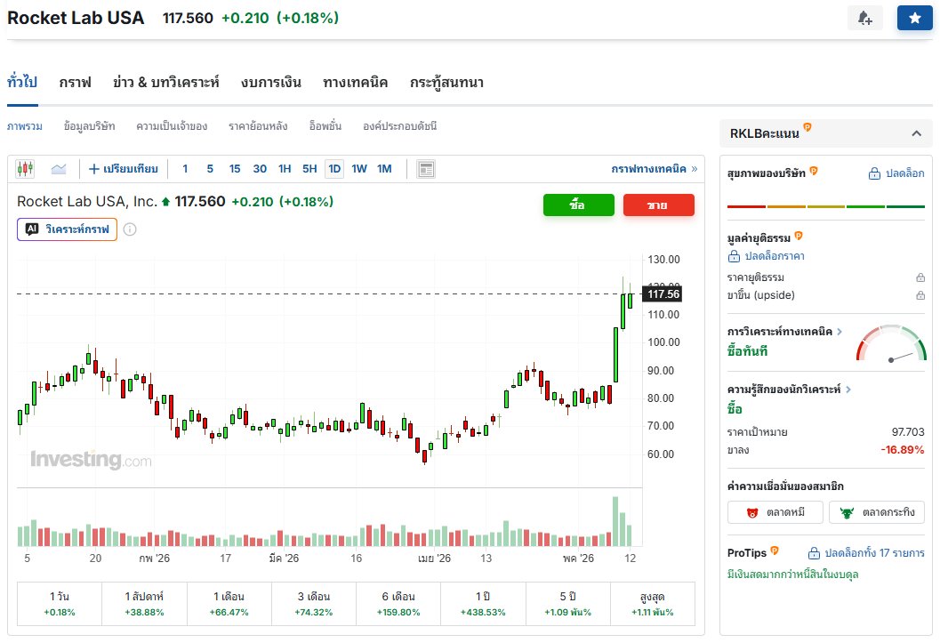Toggle the blue star watchlist button
The width and height of the screenshot is (940, 643).
pyautogui.click(x=914, y=18)
